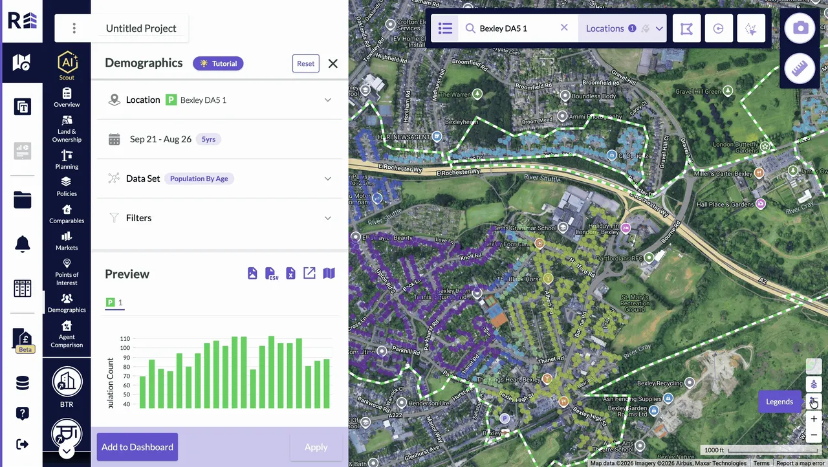
Task: Open the Markets section
Action: [x=67, y=241]
